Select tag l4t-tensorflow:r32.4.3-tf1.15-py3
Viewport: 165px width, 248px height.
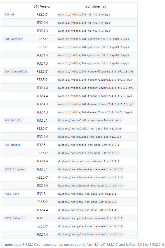pyautogui.click(x=96, y=104)
